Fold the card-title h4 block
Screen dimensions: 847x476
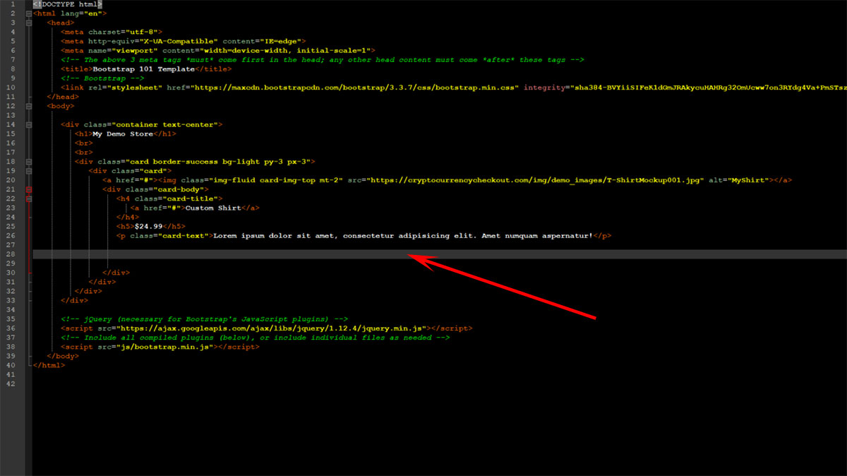click(29, 198)
